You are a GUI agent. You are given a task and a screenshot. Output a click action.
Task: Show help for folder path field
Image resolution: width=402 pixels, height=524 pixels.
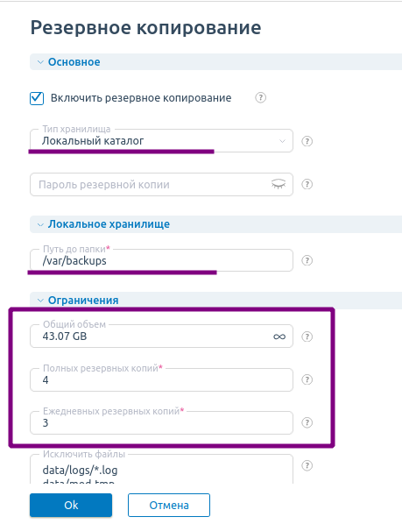307,260
